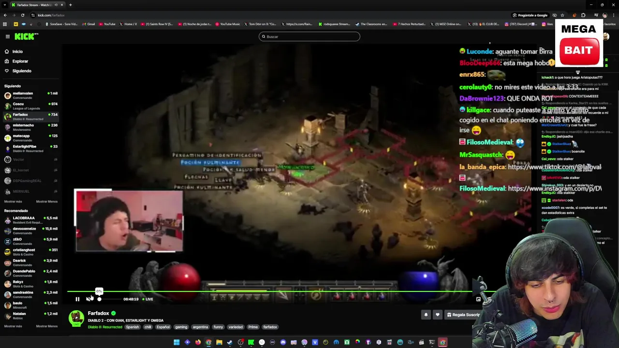Image resolution: width=619 pixels, height=348 pixels.
Task: Open the recommended channel Natalan
Action: (x=31, y=316)
